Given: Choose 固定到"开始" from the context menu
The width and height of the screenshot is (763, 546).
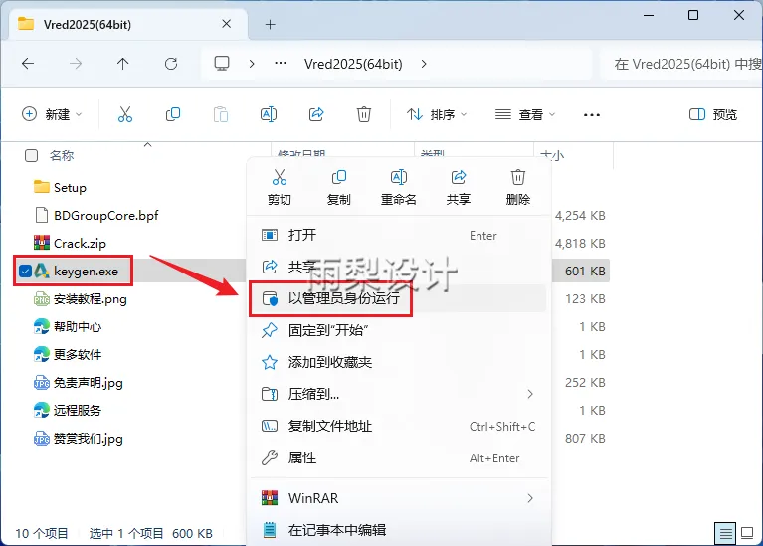Looking at the screenshot, I should (399, 330).
